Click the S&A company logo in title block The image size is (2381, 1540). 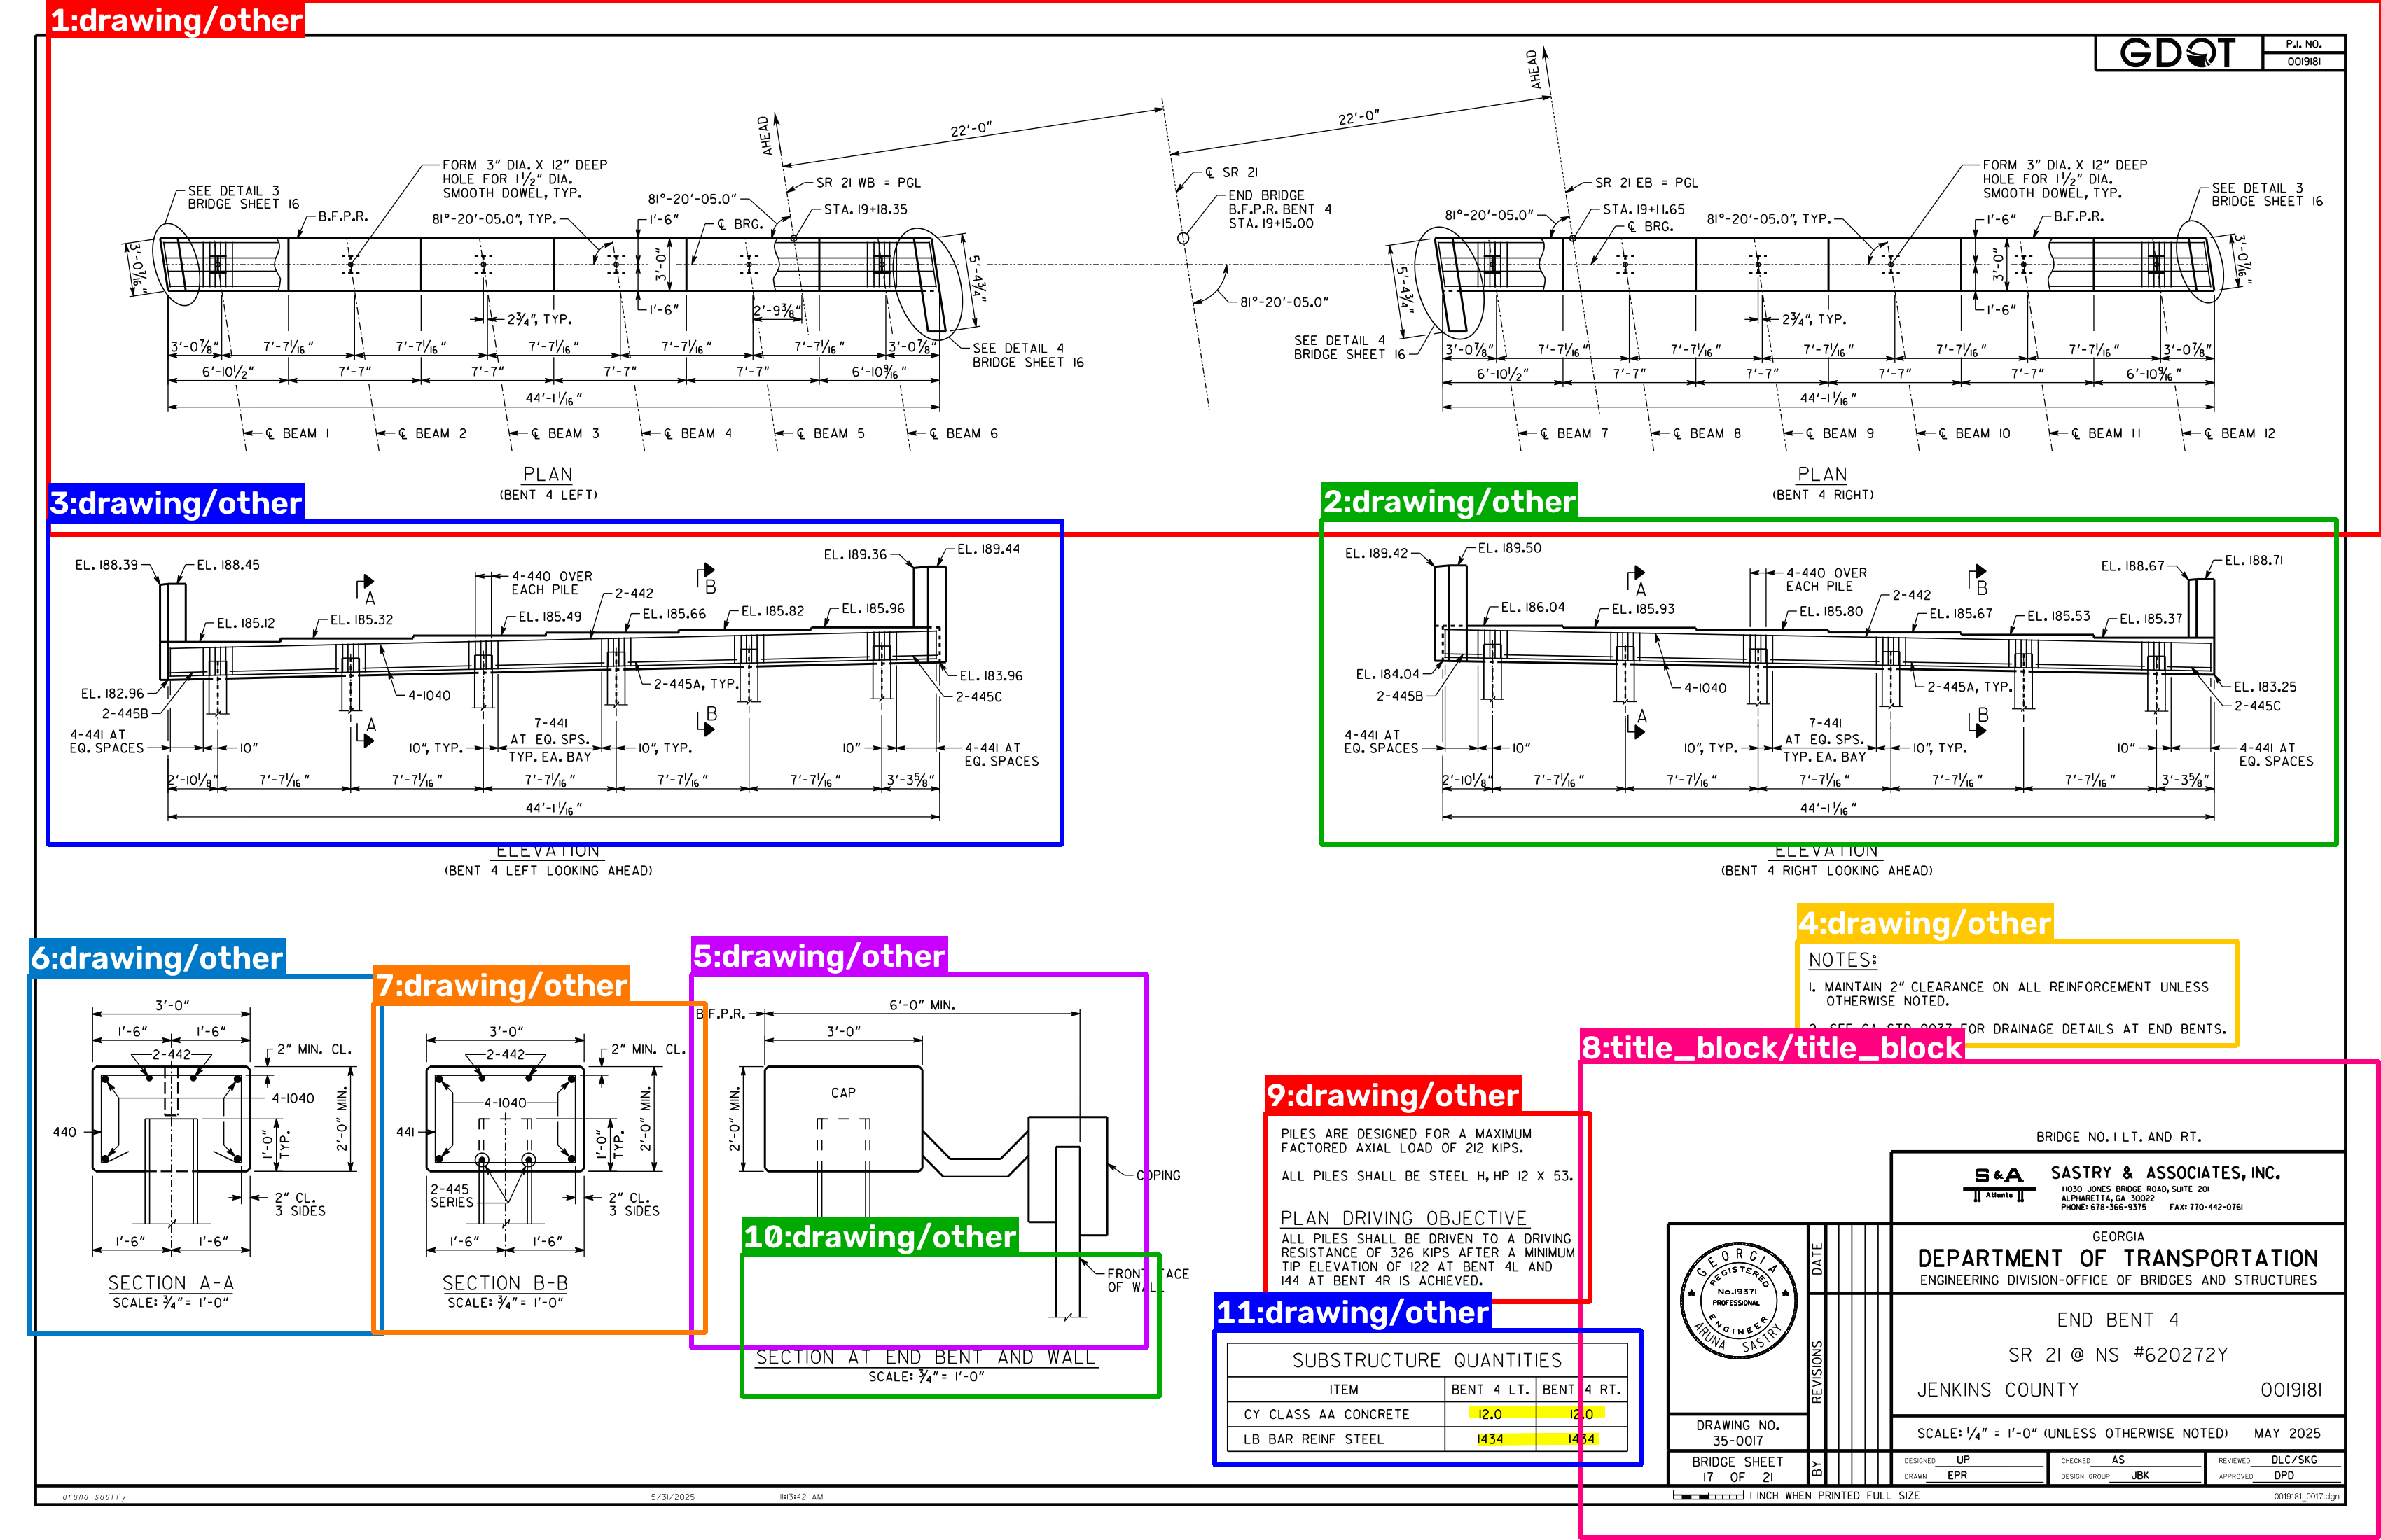1999,1182
